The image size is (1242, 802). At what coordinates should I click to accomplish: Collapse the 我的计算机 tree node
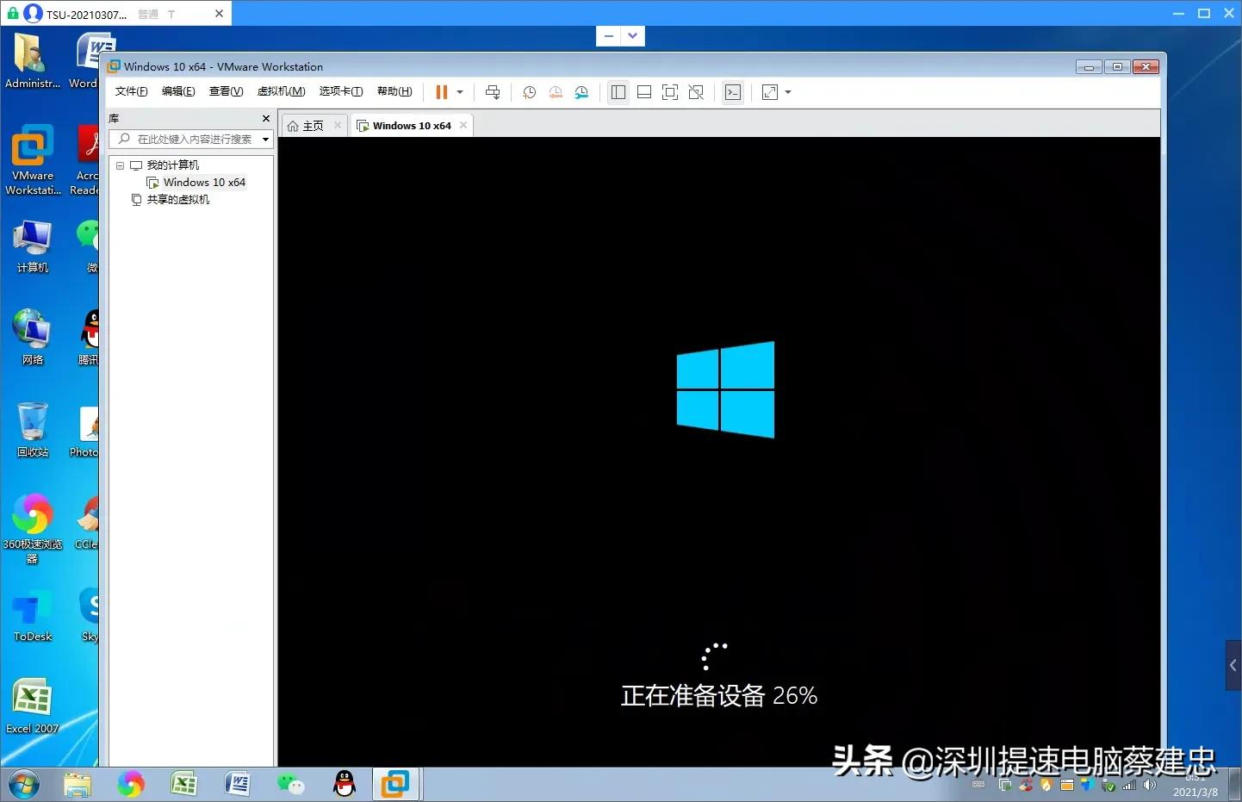coord(121,165)
